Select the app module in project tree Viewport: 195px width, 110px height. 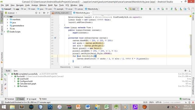pyautogui.click(x=11, y=16)
